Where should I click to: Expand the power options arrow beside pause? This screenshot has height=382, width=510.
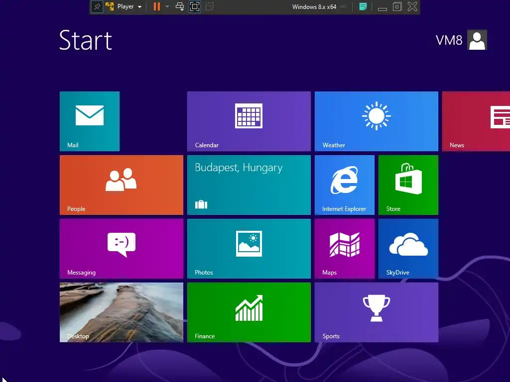pyautogui.click(x=167, y=6)
